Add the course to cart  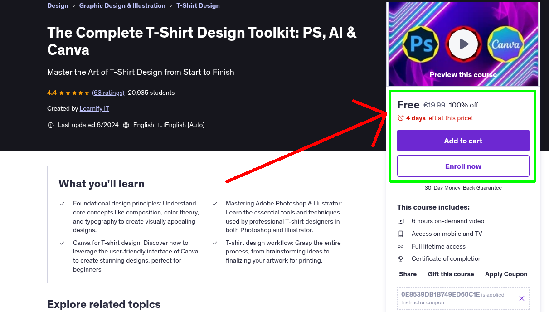pyautogui.click(x=463, y=141)
